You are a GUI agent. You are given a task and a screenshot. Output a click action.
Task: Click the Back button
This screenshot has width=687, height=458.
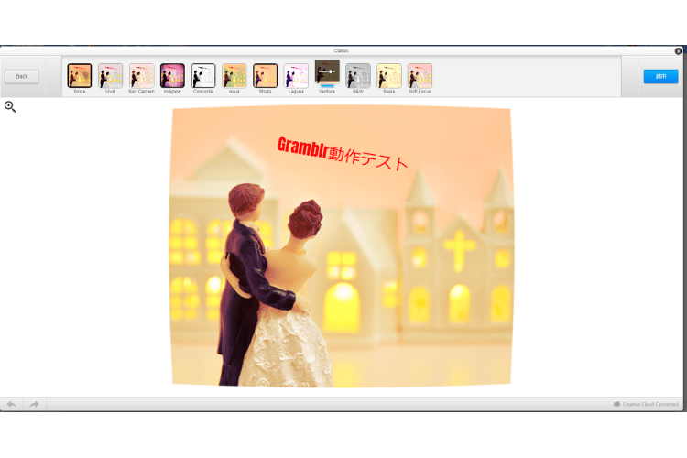[22, 76]
